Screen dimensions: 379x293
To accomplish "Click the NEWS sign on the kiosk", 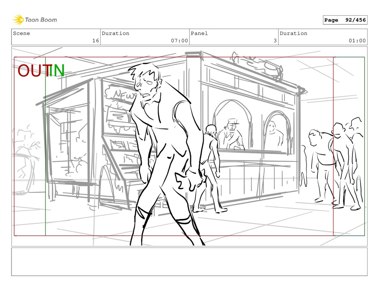I will coord(122,94).
